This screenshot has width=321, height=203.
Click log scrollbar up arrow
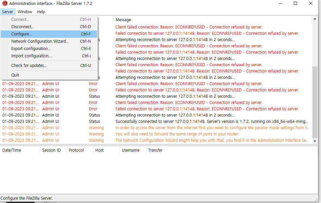pos(315,19)
